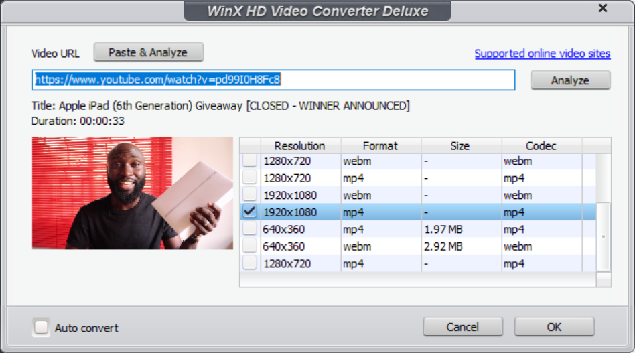Click the Analyze button beside the URL field
The width and height of the screenshot is (635, 353).
[x=570, y=80]
